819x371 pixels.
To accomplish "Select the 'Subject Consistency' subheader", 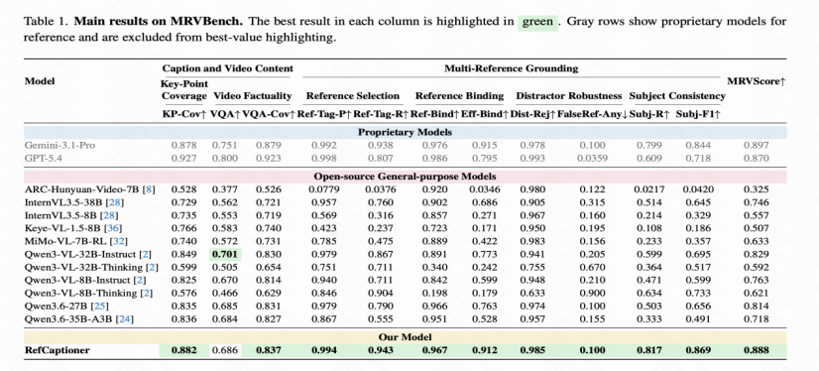I will click(x=677, y=96).
